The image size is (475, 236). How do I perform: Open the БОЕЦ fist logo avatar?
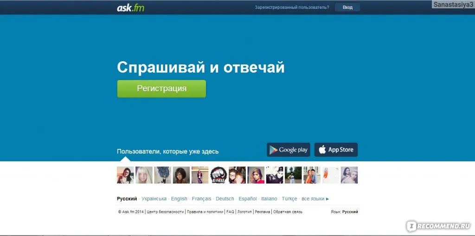tap(219, 175)
